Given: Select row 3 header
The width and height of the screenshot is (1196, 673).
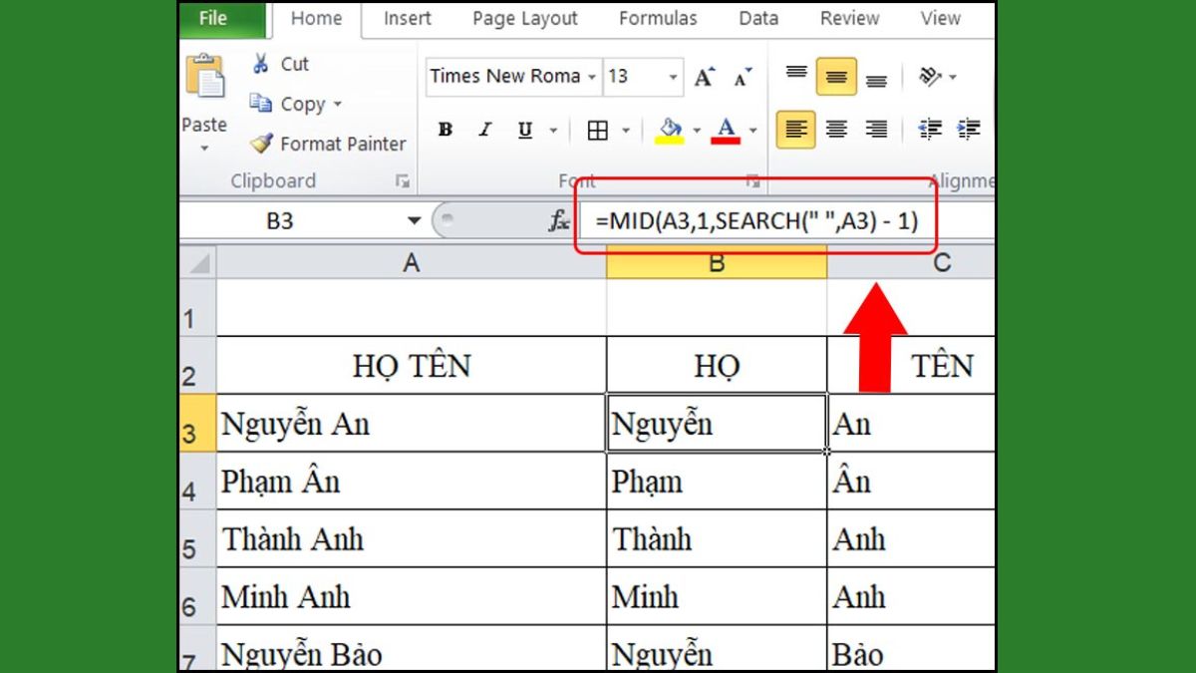Looking at the screenshot, I should click(197, 423).
